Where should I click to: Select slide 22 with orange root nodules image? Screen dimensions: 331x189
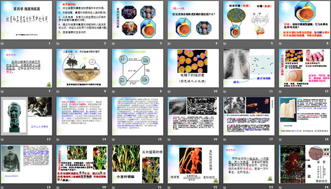tap(193, 164)
